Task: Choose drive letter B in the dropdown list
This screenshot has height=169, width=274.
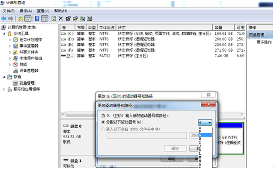Action: click(205, 132)
